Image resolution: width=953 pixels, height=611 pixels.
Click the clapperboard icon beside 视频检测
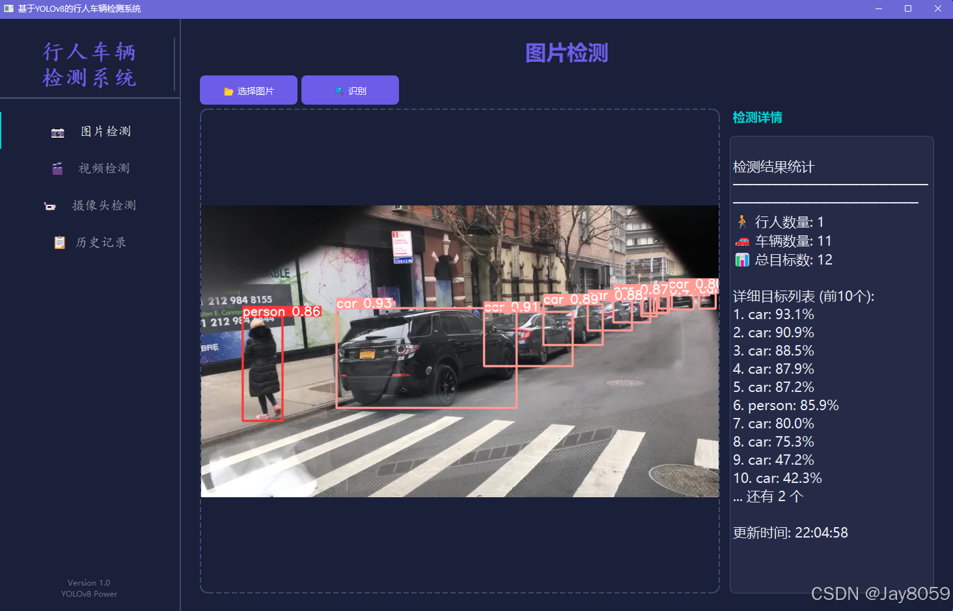click(x=57, y=169)
